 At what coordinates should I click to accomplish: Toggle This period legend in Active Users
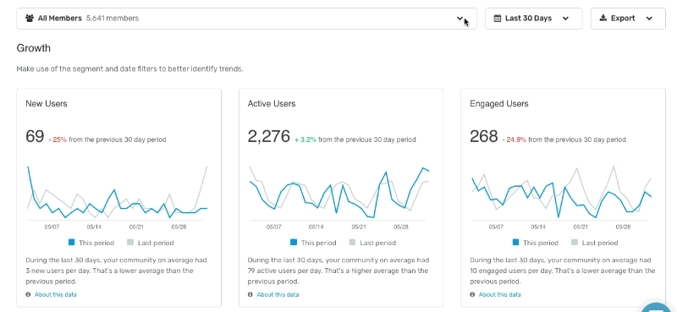313,243
